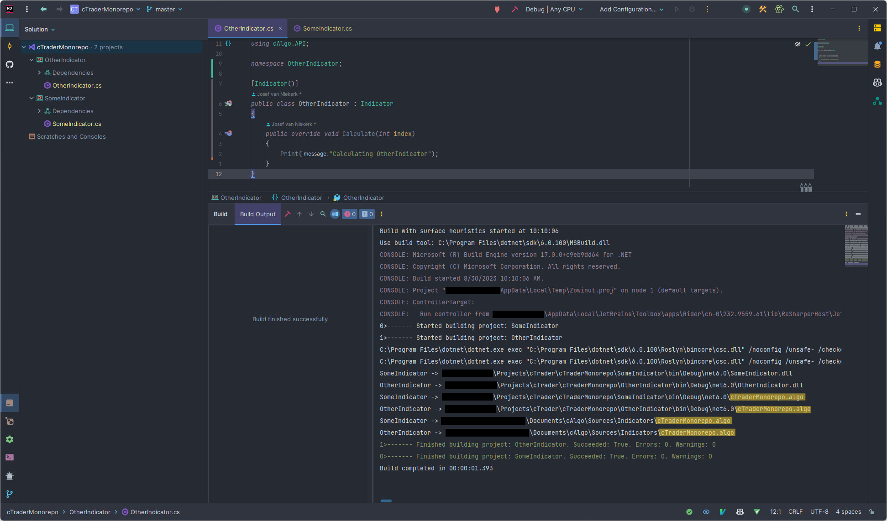The height and width of the screenshot is (521, 887).
Task: Open the Commit tool window icon
Action: click(10, 46)
